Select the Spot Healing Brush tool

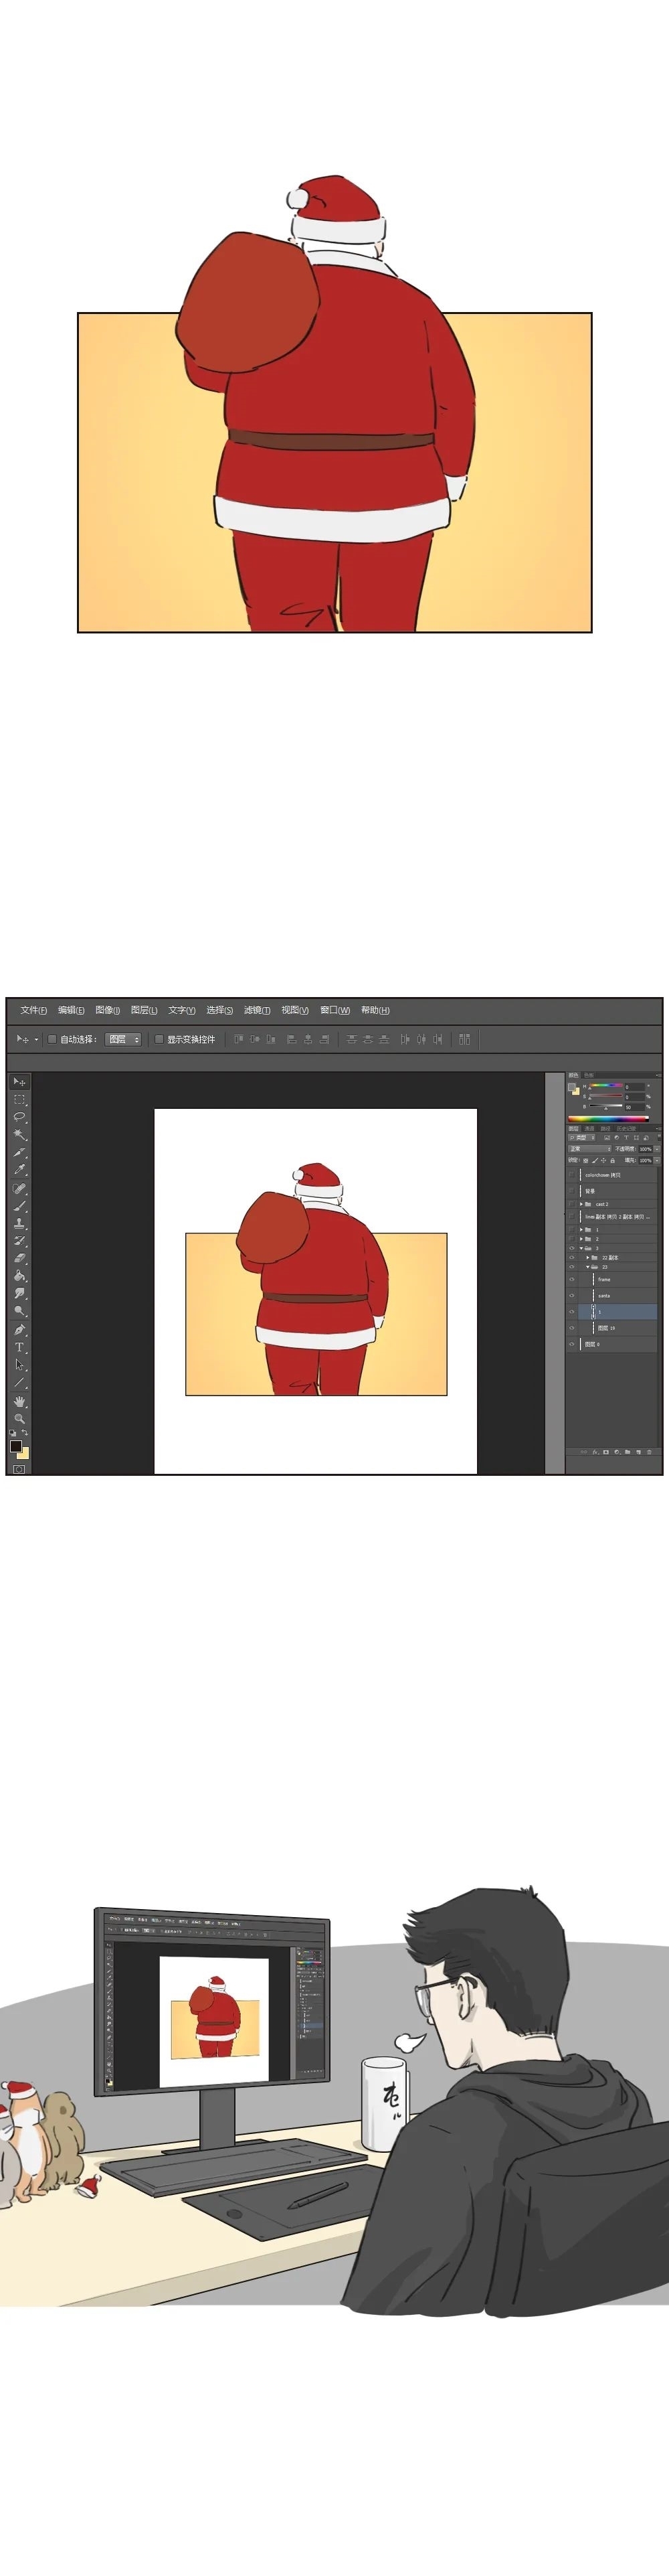[19, 1188]
